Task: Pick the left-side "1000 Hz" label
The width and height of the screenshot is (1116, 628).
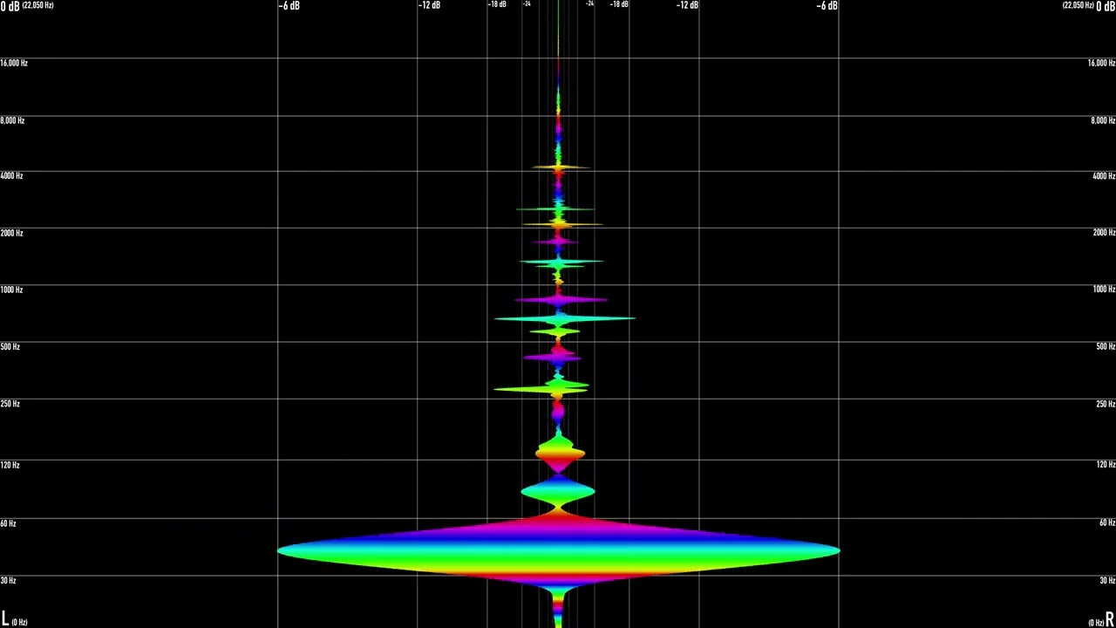Action: (11, 290)
